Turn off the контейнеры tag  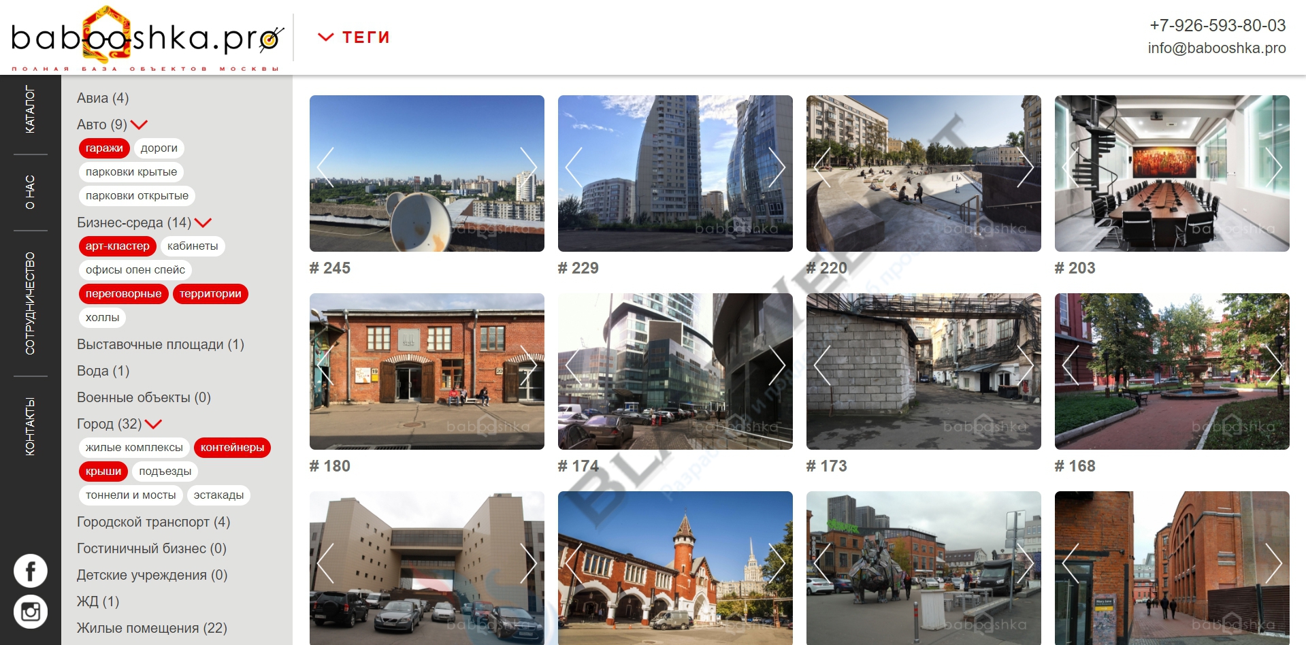(x=232, y=448)
